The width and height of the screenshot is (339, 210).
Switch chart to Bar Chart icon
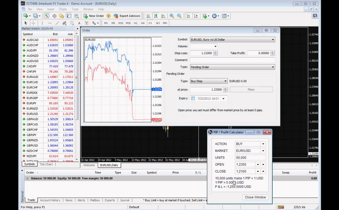point(148,16)
